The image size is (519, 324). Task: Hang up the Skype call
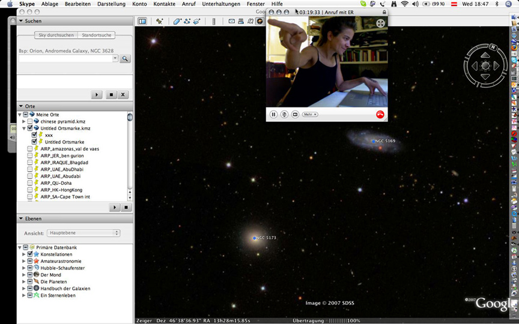point(379,114)
